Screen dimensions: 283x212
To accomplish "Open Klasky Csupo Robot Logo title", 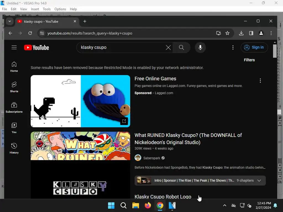I will 163,197.
